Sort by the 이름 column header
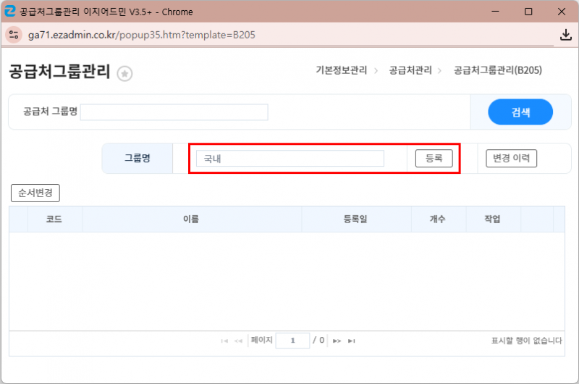This screenshot has width=579, height=384. [x=191, y=219]
